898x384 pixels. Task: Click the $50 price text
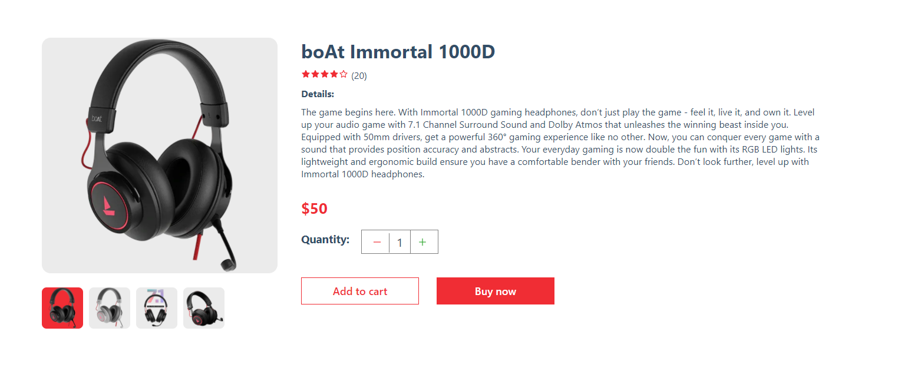coord(314,208)
